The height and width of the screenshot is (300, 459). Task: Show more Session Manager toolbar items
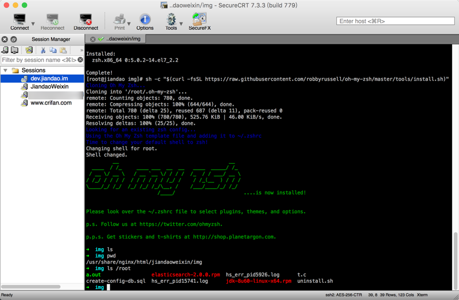81,51
